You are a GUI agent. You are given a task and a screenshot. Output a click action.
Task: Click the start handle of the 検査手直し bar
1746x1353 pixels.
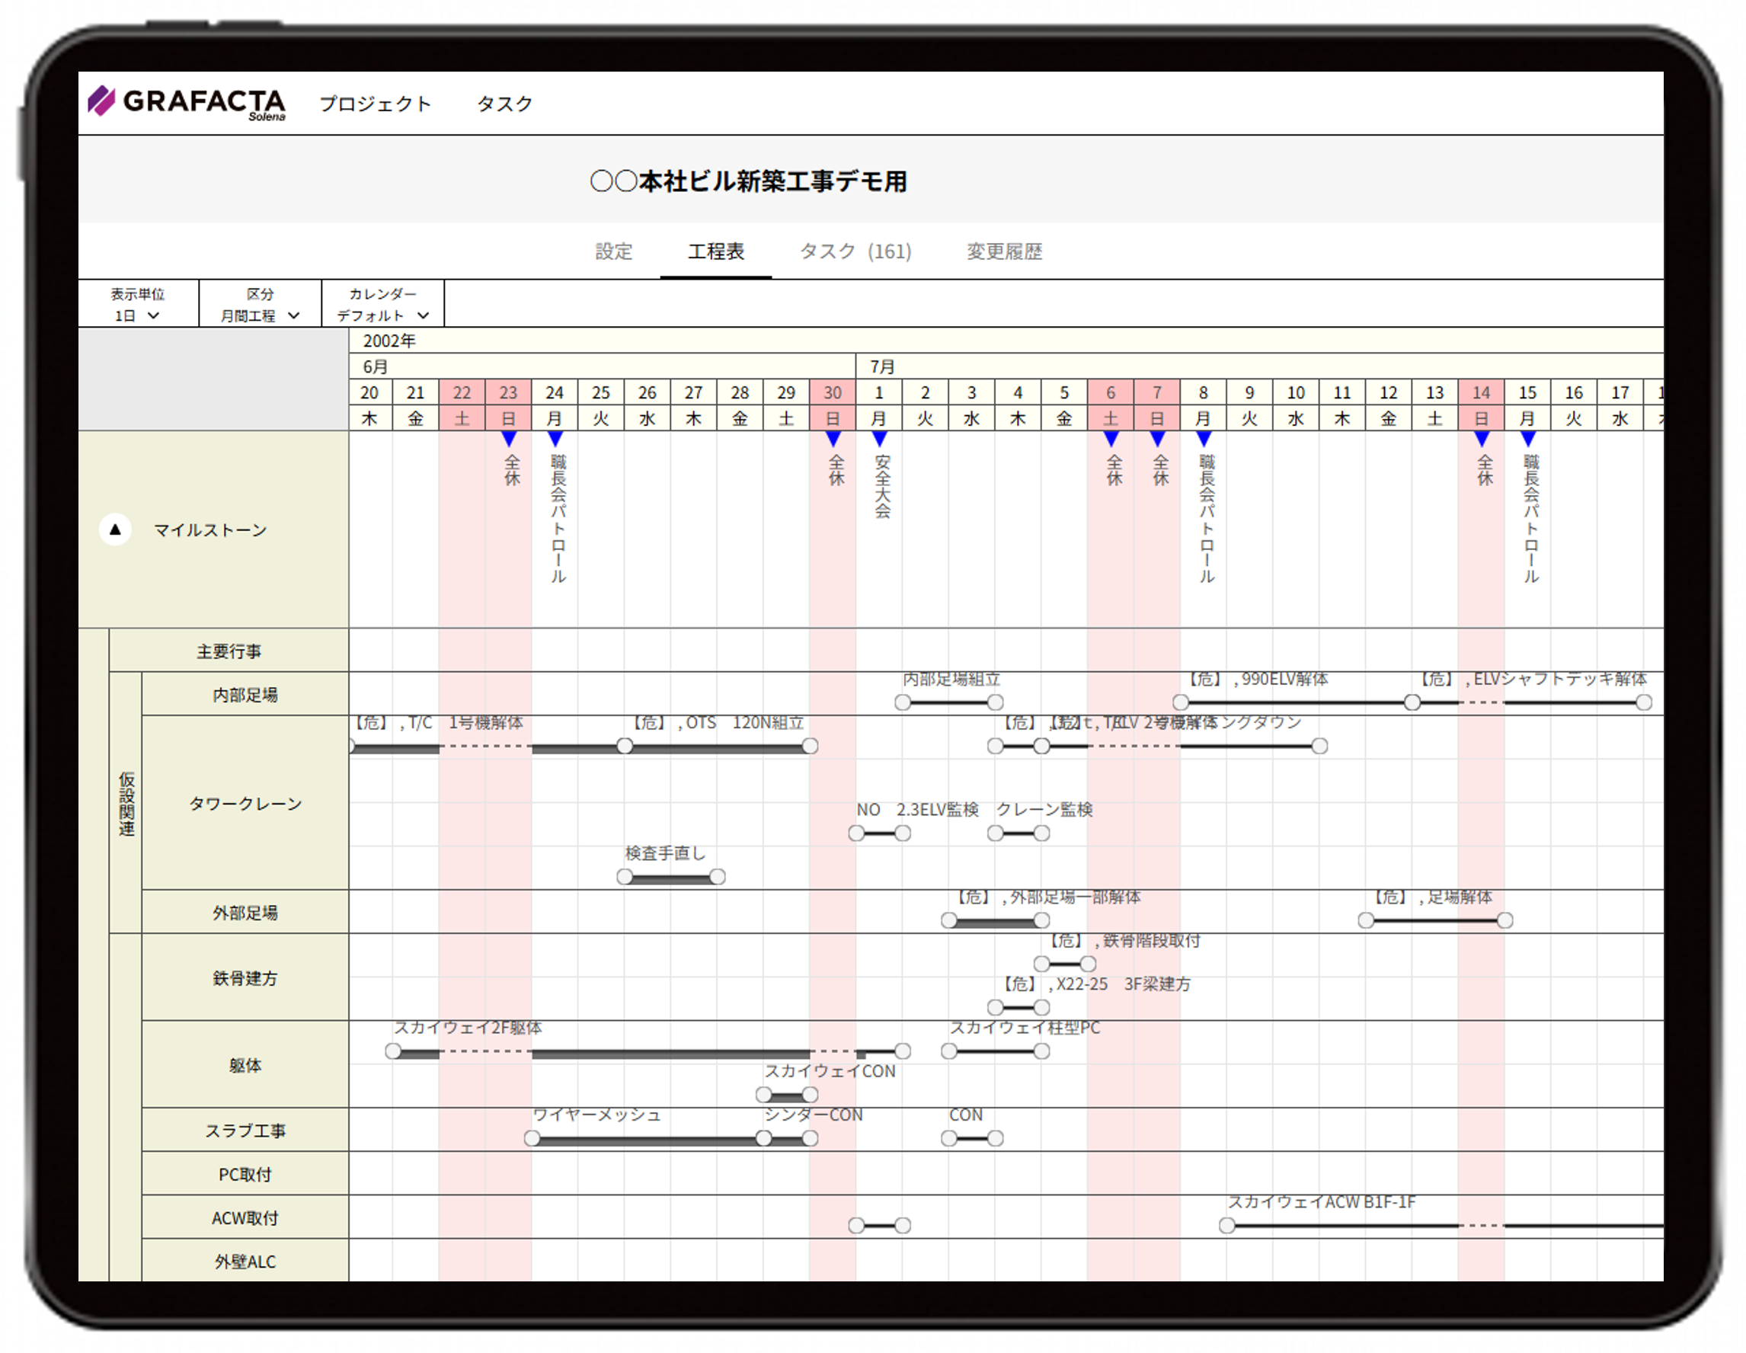[625, 877]
